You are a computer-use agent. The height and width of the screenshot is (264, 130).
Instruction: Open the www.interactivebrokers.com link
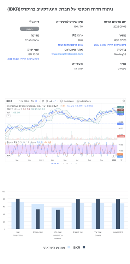[x=67, y=54]
